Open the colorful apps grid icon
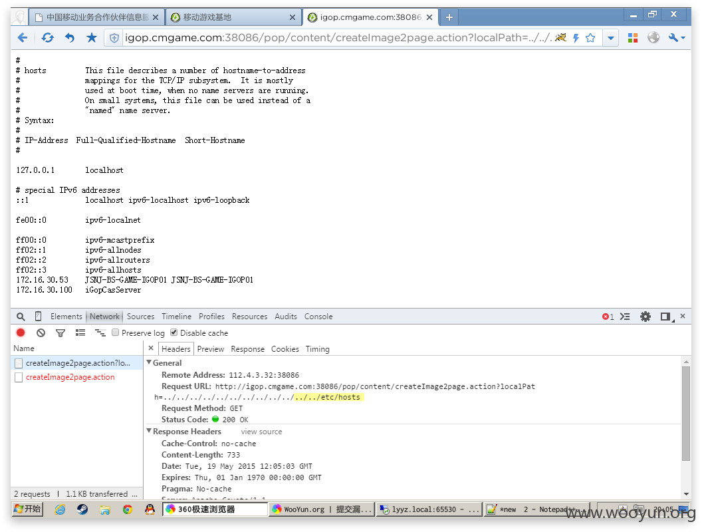 [x=633, y=38]
